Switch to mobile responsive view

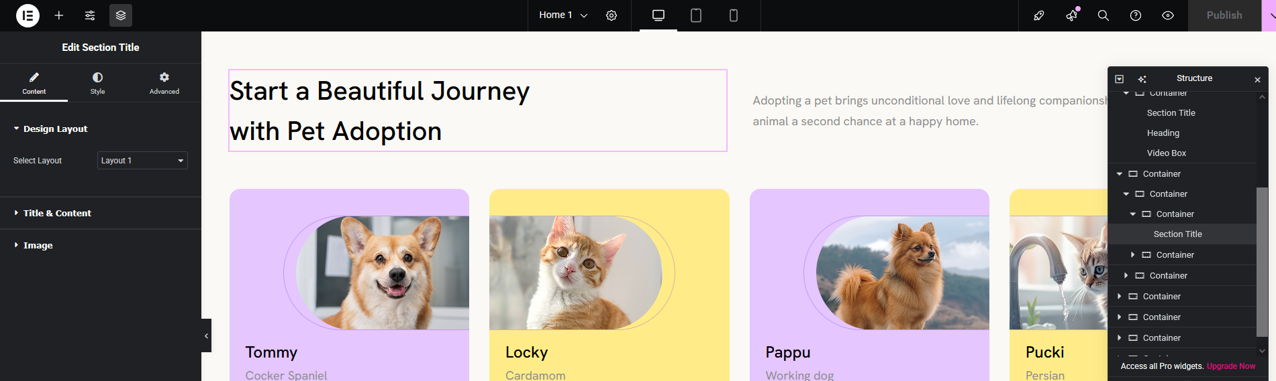[x=734, y=15]
